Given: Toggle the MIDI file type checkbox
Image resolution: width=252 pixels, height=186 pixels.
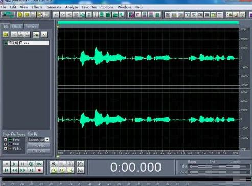Looking at the screenshot, I should point(6,144).
